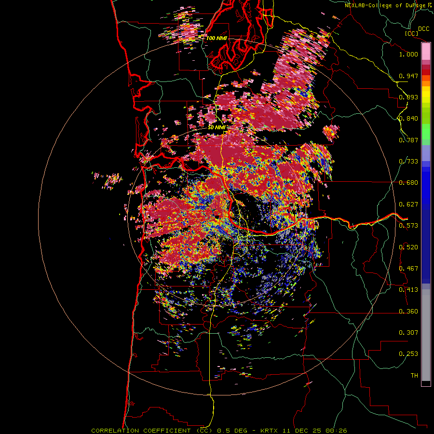Click the 0.680 scale value
Screen dimensions: 434x434
coord(408,183)
